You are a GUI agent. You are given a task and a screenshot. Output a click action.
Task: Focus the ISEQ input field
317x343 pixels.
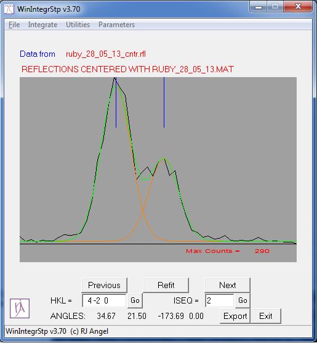[x=219, y=300]
